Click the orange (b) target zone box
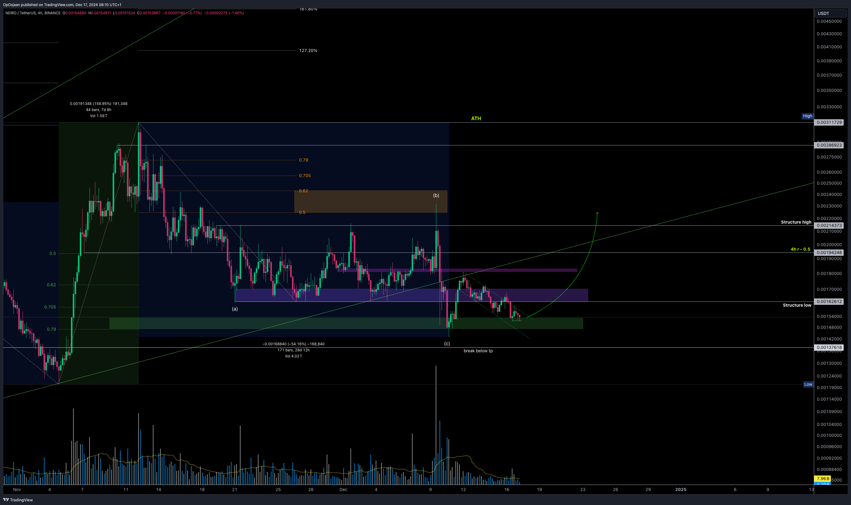Image resolution: width=851 pixels, height=505 pixels. tap(371, 202)
